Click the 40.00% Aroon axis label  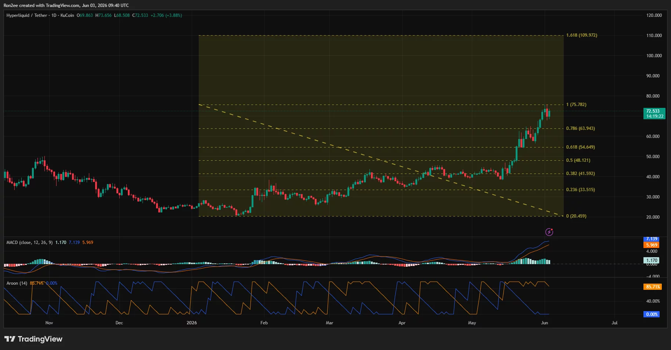653,301
